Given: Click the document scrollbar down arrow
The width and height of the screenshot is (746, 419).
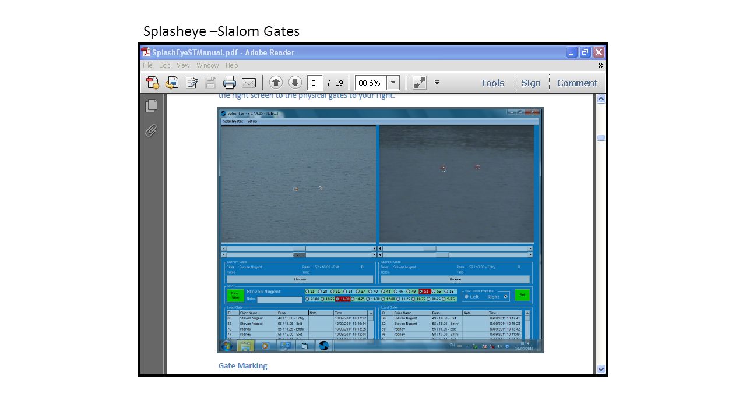Looking at the screenshot, I should pos(601,369).
